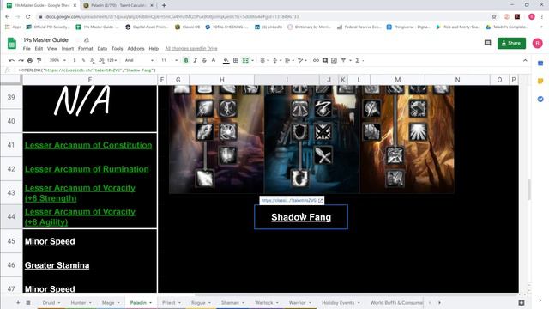Screen dimensions: 549x309
Task: Open the comment history icon
Action: 487,43
